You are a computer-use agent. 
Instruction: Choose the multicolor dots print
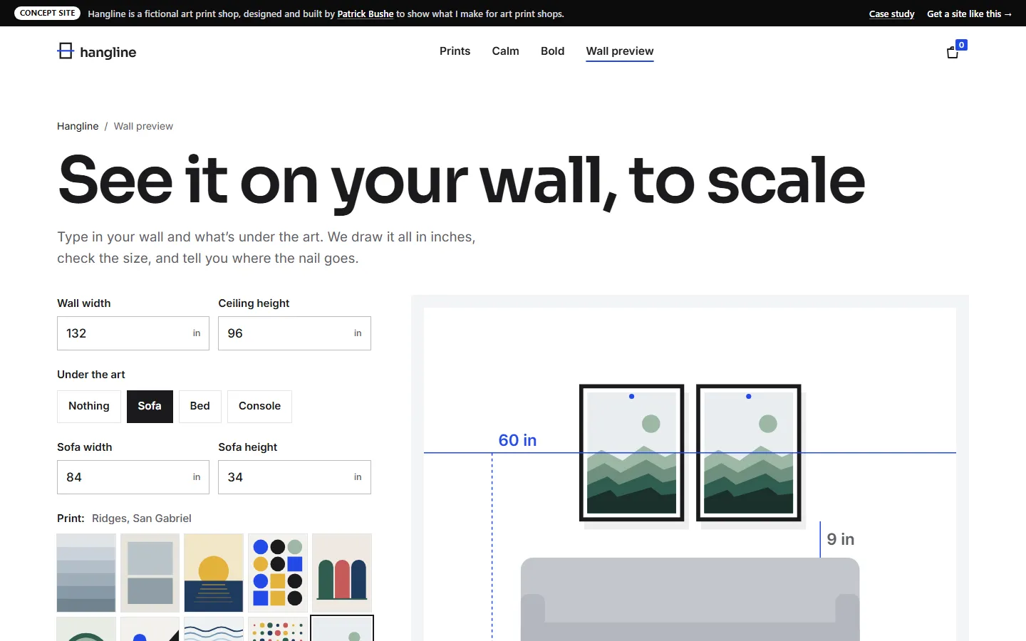tap(278, 629)
